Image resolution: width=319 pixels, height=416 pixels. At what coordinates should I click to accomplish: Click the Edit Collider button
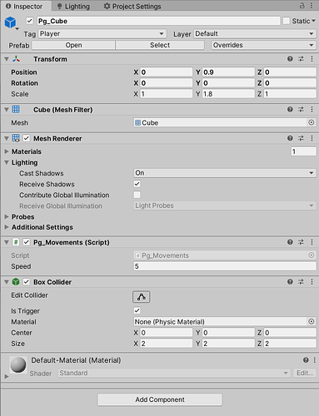point(142,297)
